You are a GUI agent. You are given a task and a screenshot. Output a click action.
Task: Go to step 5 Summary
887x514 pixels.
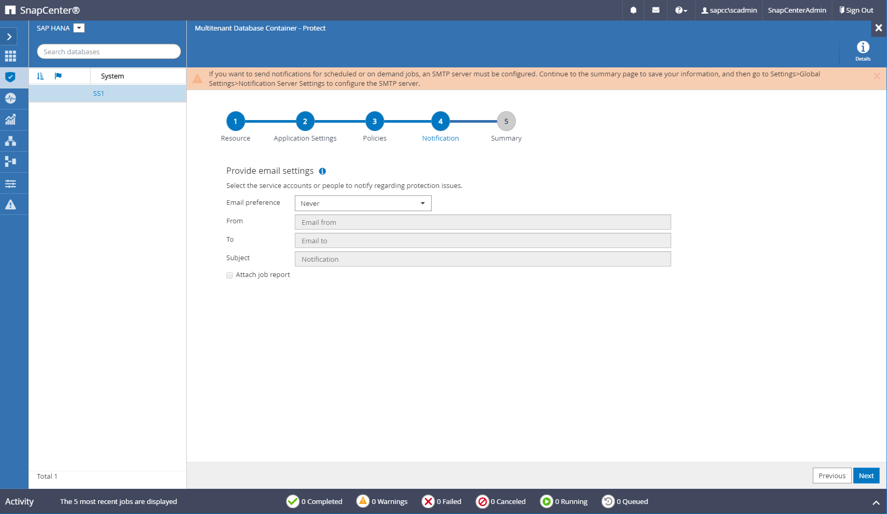pos(506,121)
